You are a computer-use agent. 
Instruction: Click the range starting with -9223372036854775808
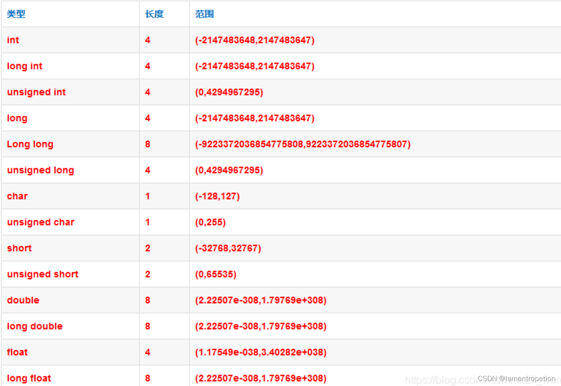pos(303,144)
